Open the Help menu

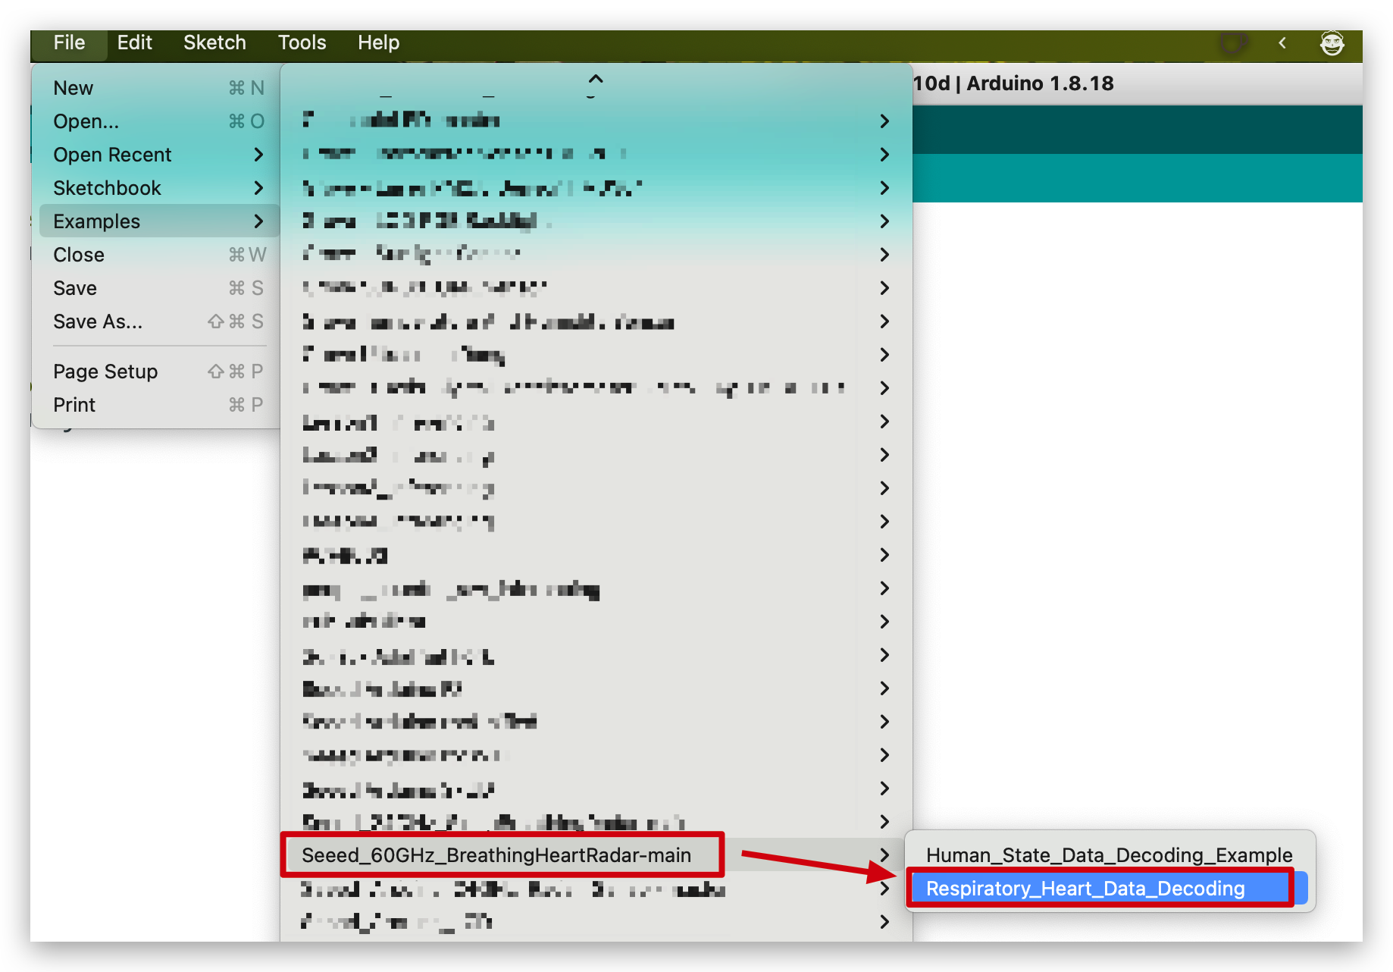(x=378, y=42)
